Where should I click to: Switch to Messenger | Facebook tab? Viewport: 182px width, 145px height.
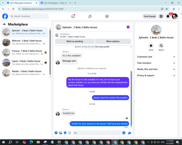click(21, 3)
